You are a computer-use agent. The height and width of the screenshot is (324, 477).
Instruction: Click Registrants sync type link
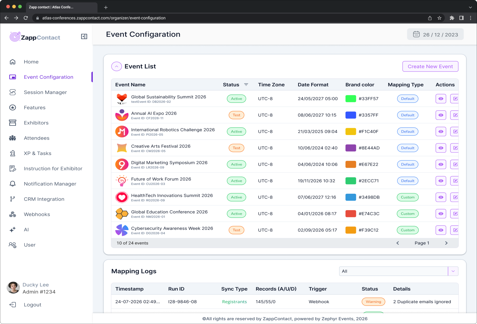click(234, 302)
